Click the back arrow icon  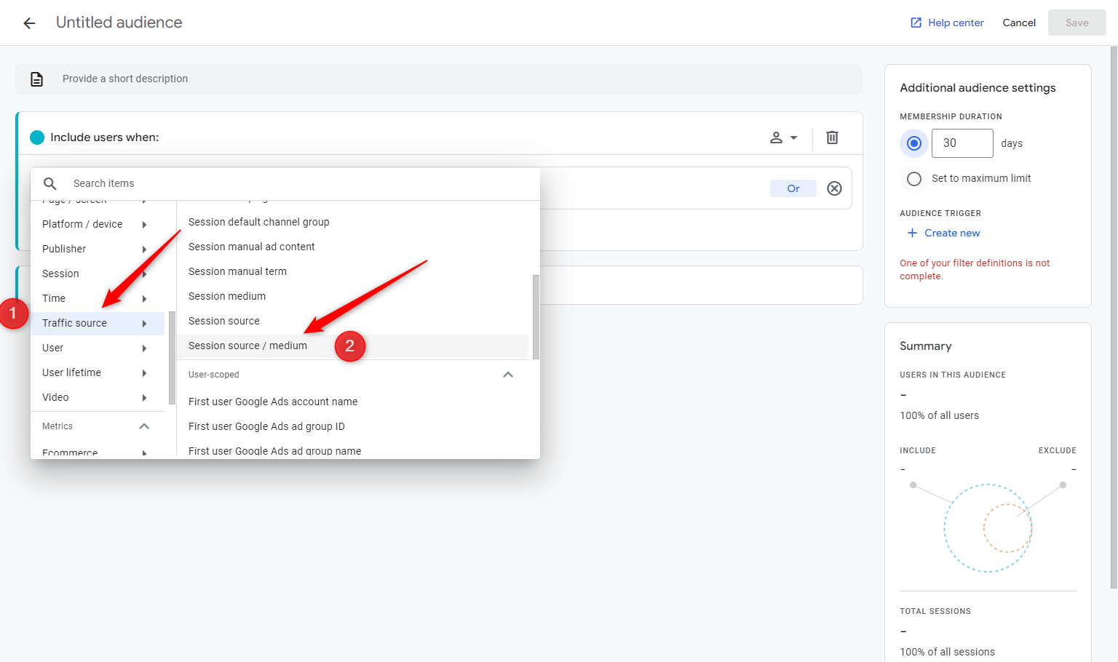tap(29, 23)
